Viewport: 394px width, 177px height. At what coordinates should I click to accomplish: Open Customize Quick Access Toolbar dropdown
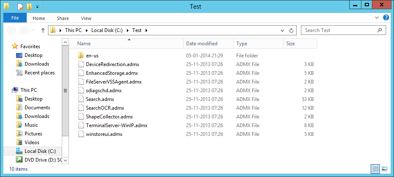37,7
